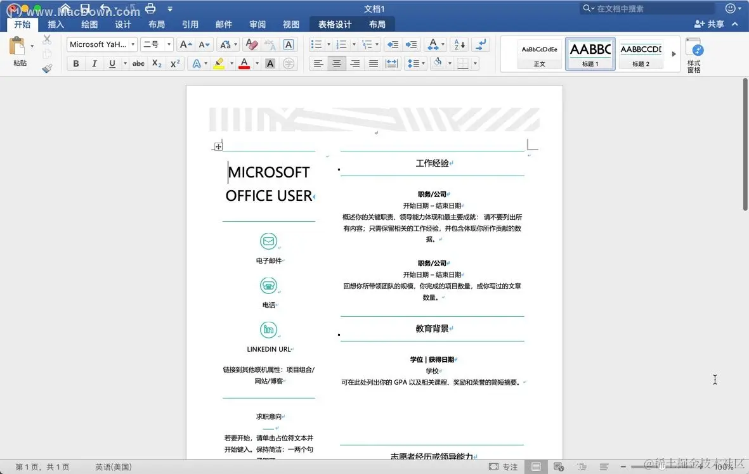Click the table move handle
The height and width of the screenshot is (474, 749).
[218, 146]
